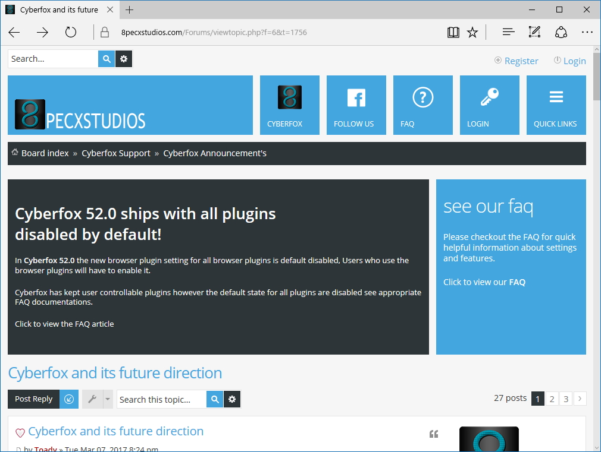Open the CYBERFOX tile
601x452 pixels.
pyautogui.click(x=290, y=105)
